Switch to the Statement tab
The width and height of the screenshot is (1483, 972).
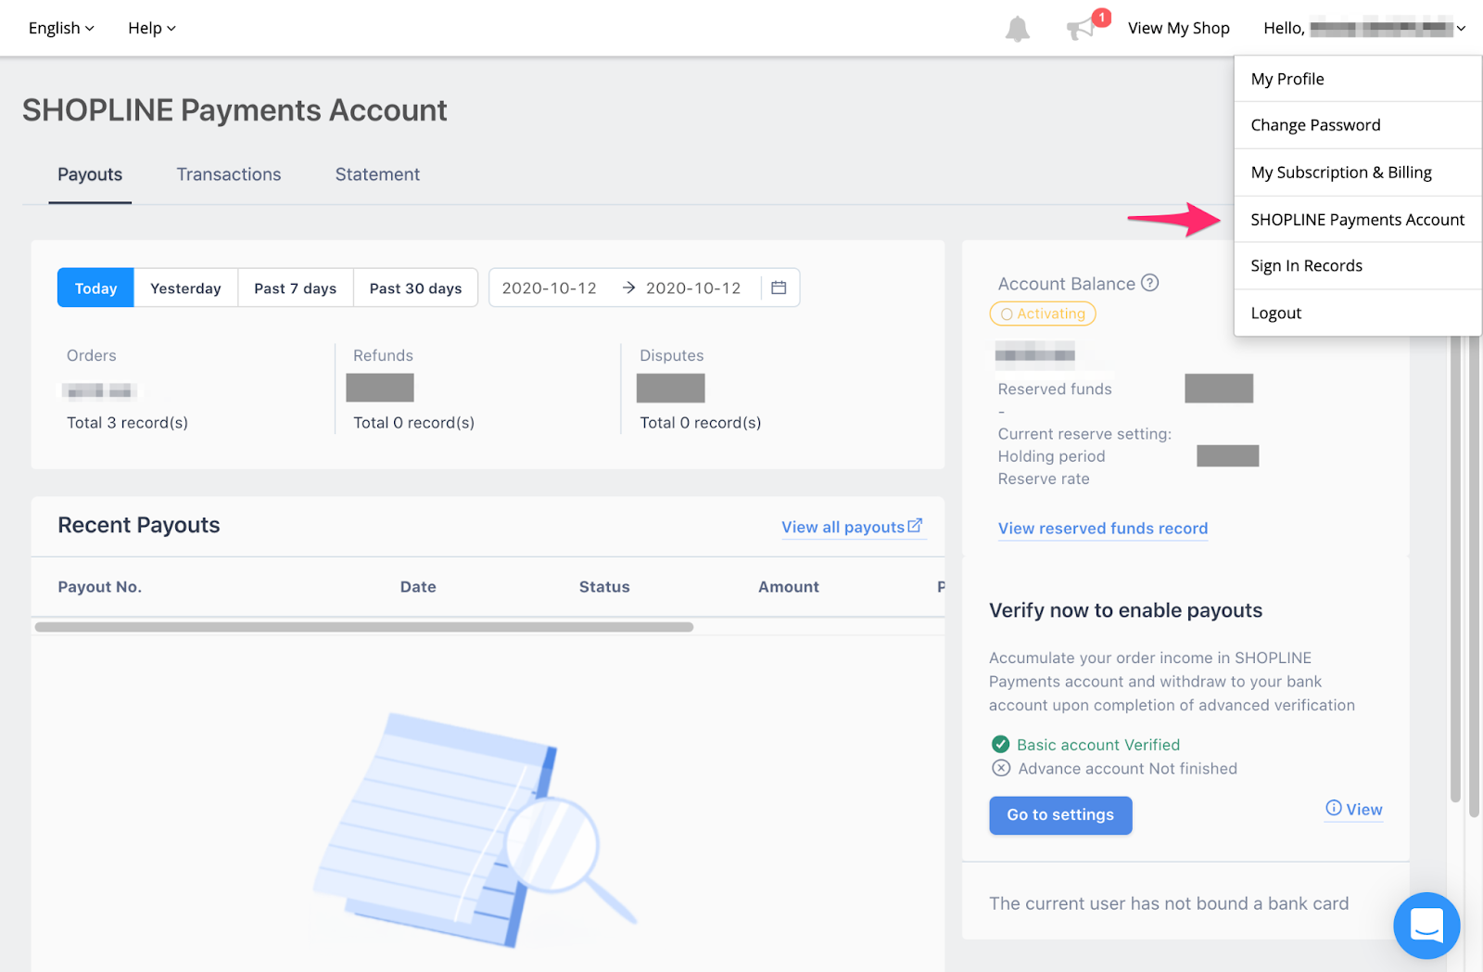tap(377, 174)
